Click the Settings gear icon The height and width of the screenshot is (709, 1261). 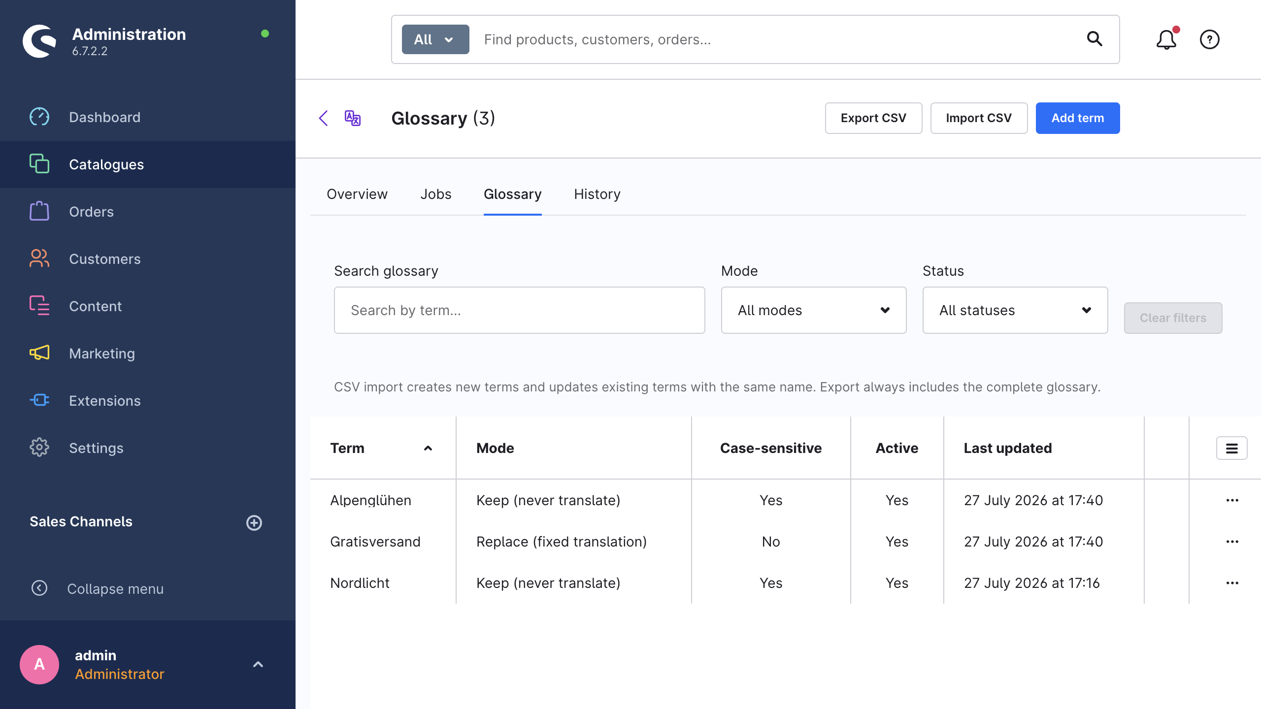tap(39, 448)
